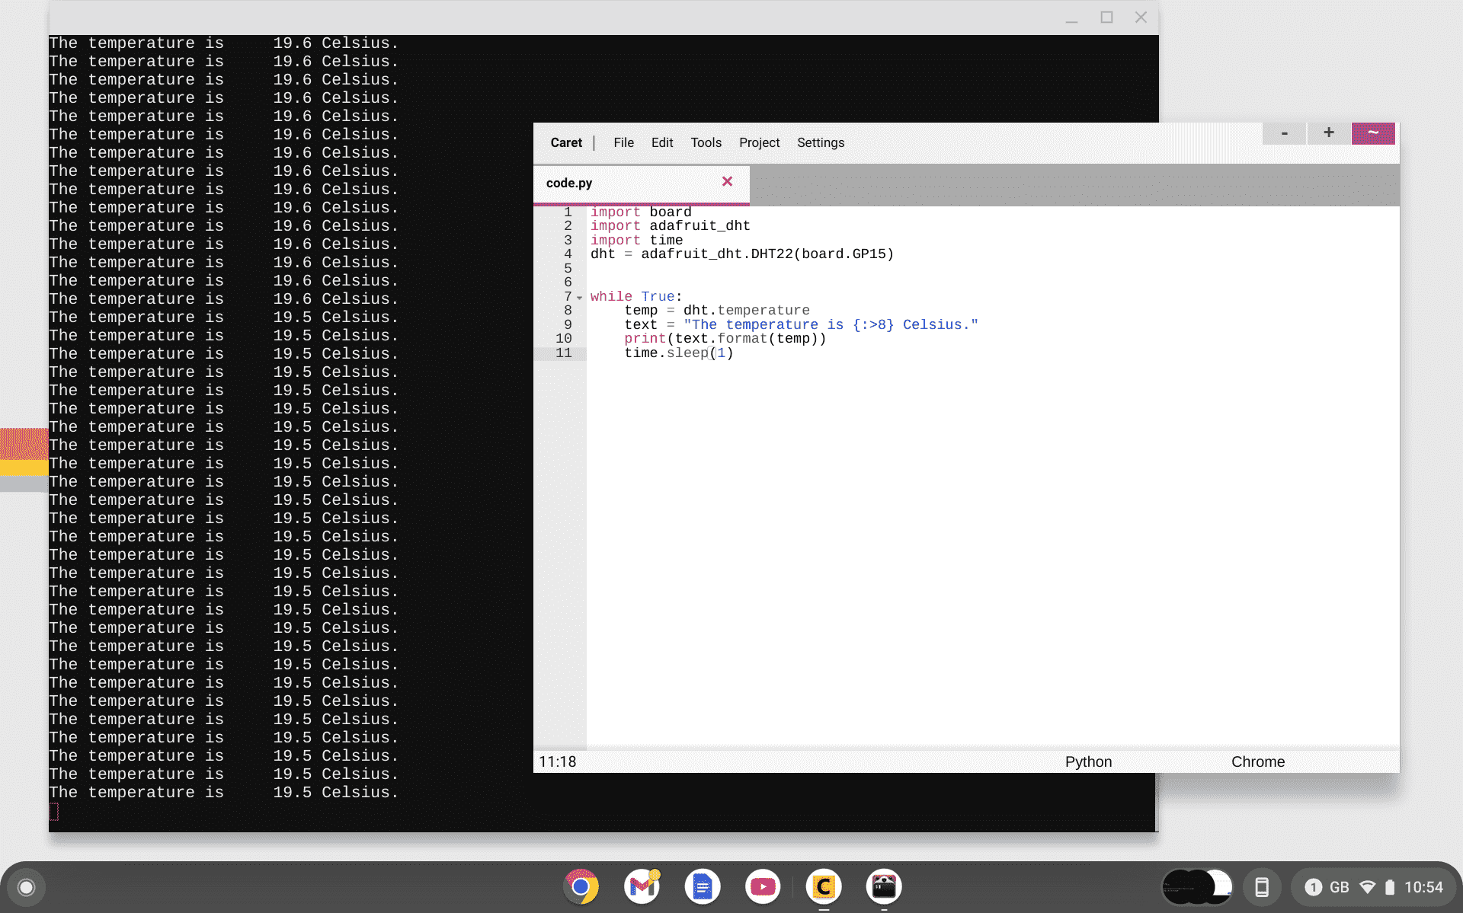Open the Tools menu in Caret

[703, 142]
